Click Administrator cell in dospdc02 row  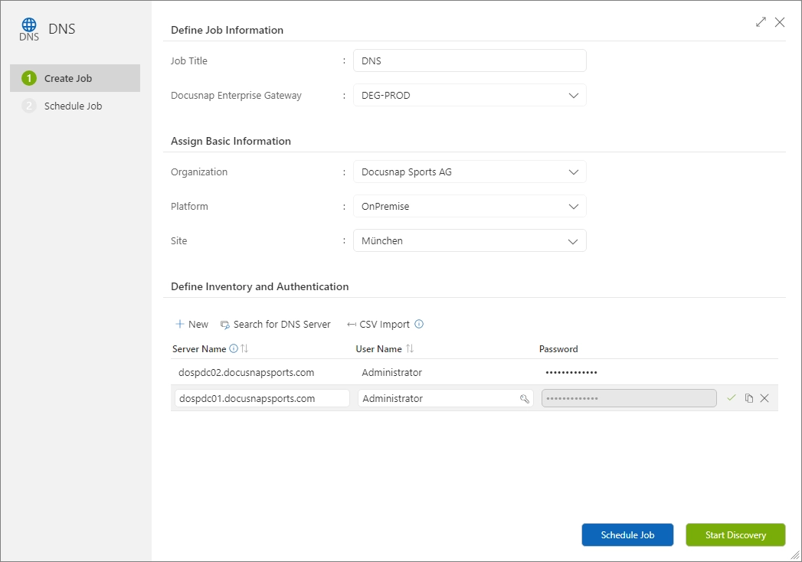(x=391, y=372)
